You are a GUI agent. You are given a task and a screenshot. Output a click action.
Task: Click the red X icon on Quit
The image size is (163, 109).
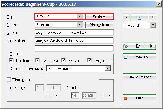pos(126,98)
